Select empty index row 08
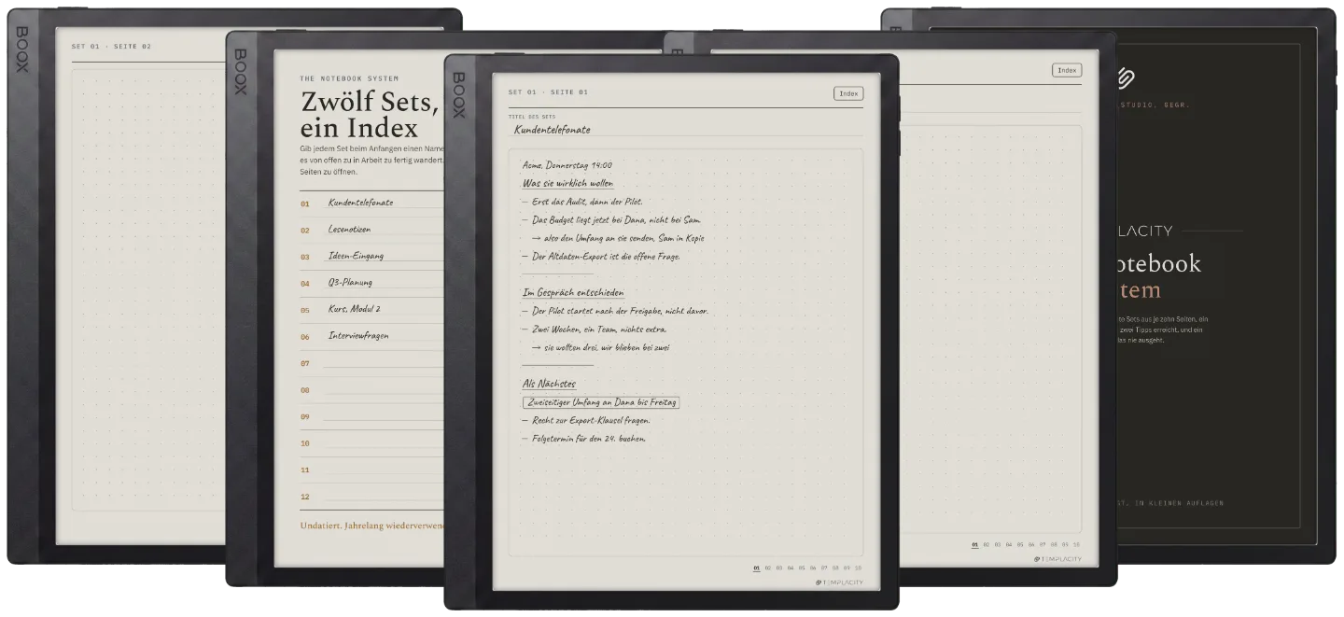1344x617 pixels. coord(371,390)
